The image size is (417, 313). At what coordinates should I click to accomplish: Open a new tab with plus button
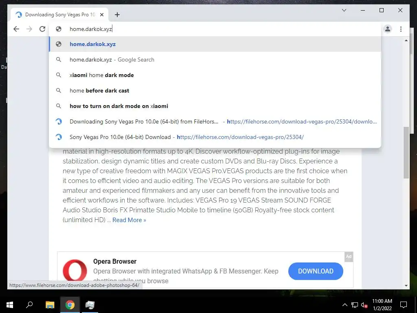pos(117,15)
